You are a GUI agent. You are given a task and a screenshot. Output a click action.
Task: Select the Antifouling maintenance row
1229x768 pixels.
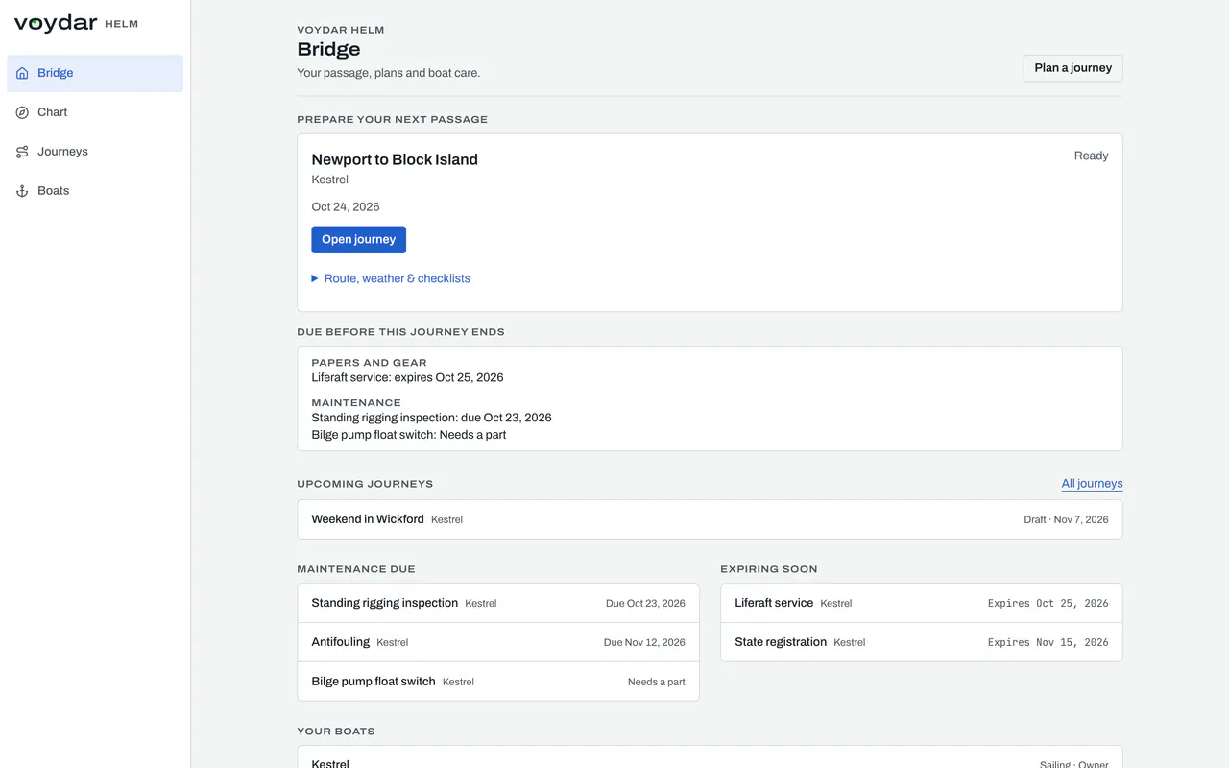click(498, 642)
